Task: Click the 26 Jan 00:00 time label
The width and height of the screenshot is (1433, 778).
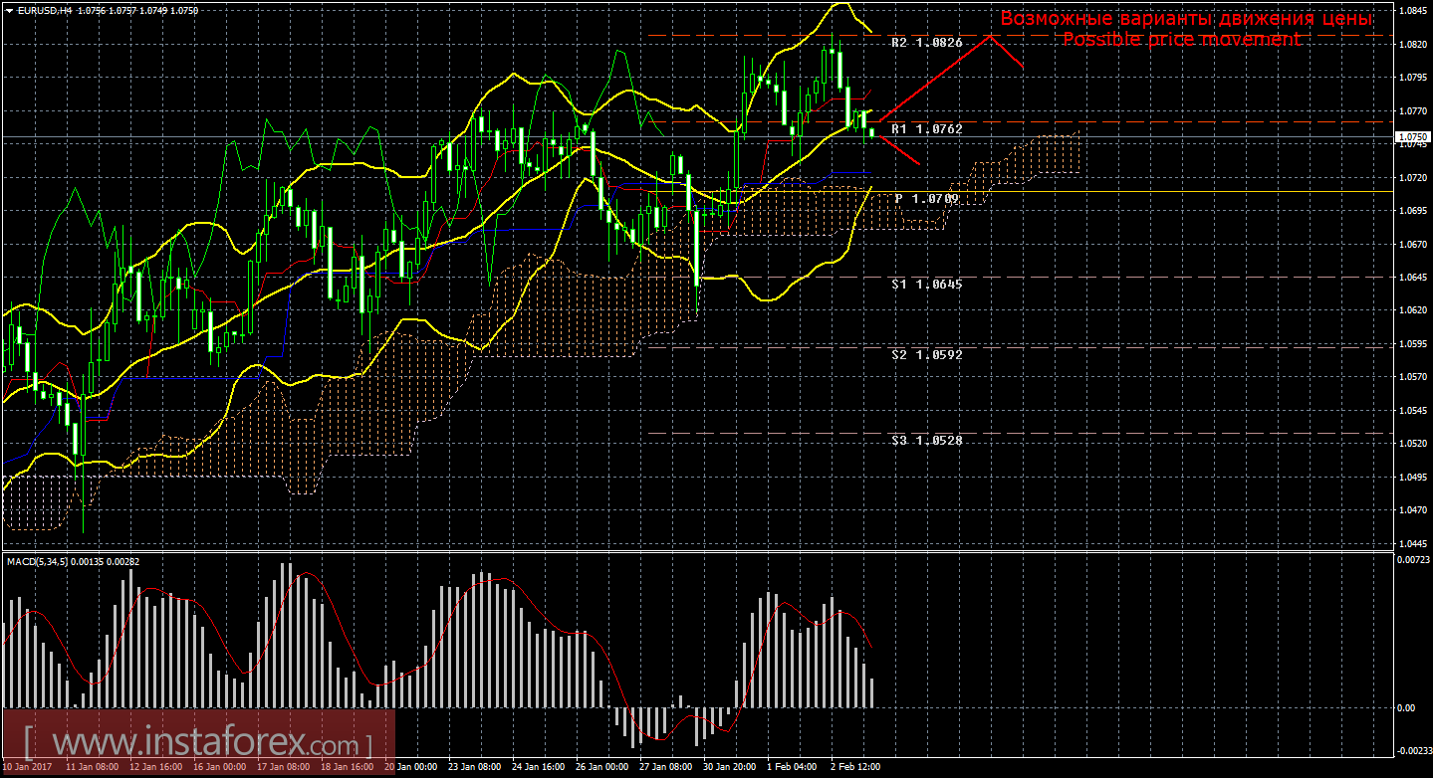Action: click(601, 768)
